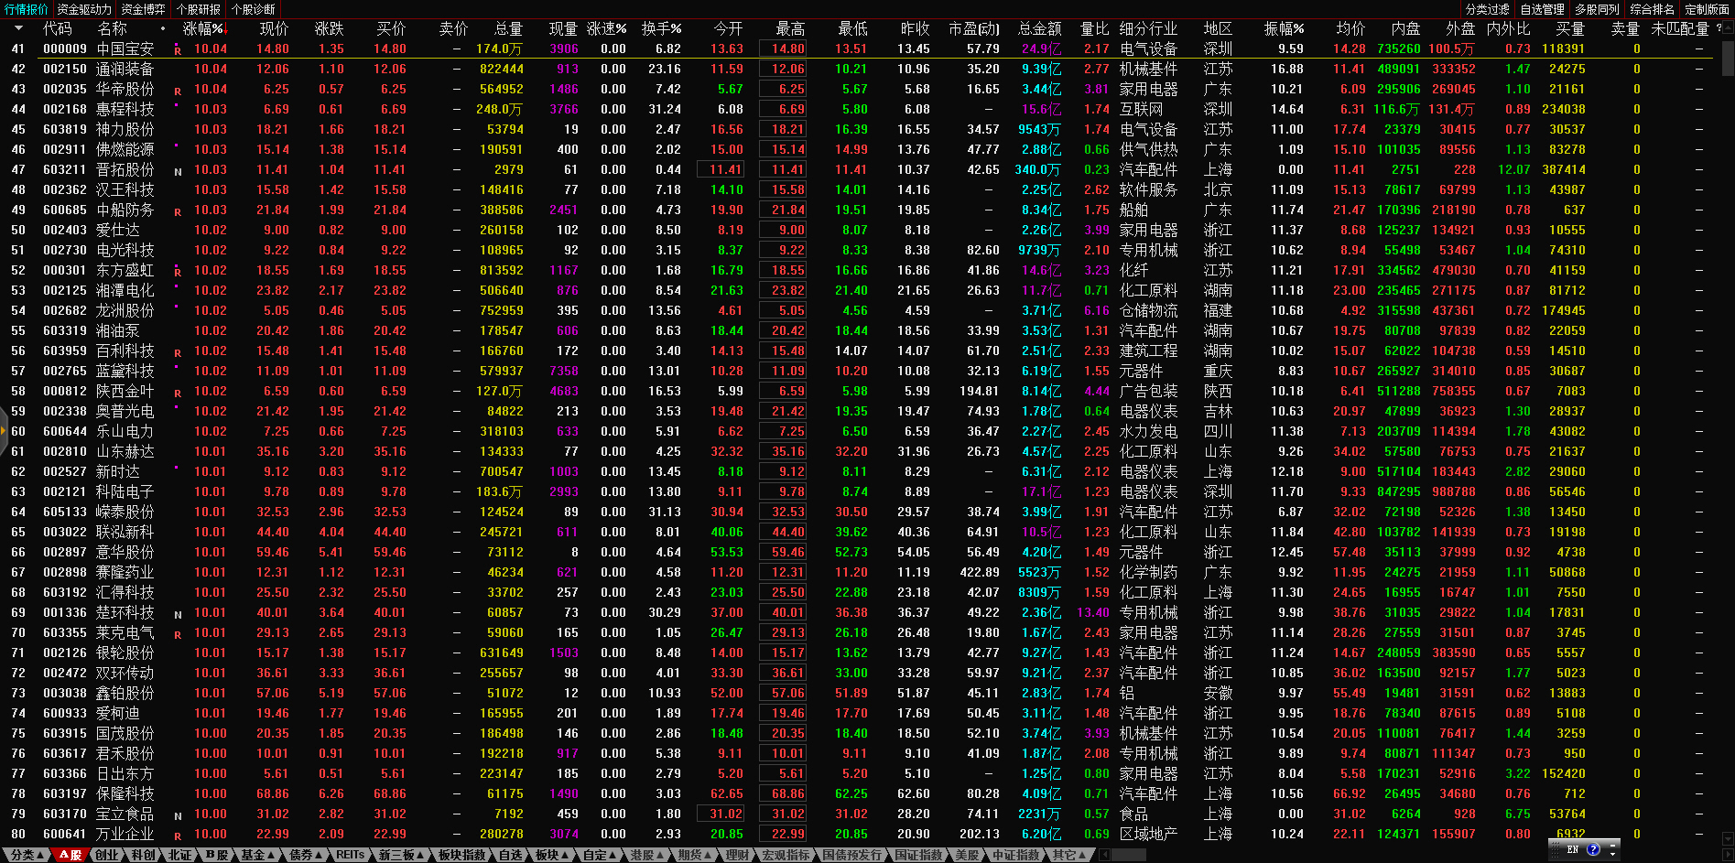Click the R marker beside 万业企业
This screenshot has height=863, width=1735.
tap(178, 836)
